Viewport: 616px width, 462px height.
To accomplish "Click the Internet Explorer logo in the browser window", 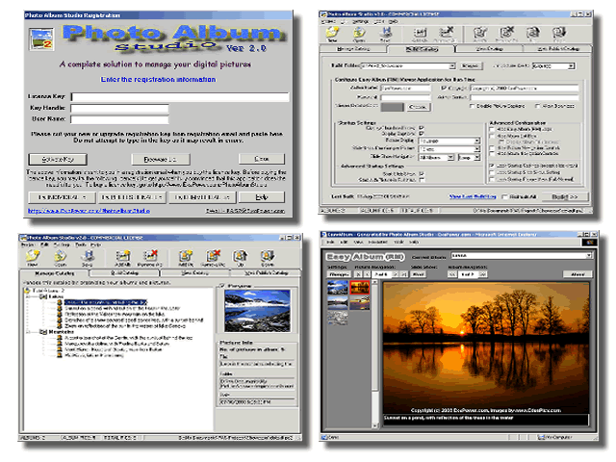I will [x=589, y=243].
